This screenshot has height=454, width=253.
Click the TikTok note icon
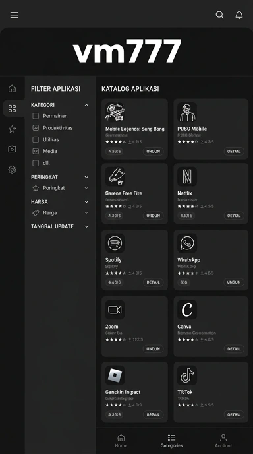pos(187,375)
